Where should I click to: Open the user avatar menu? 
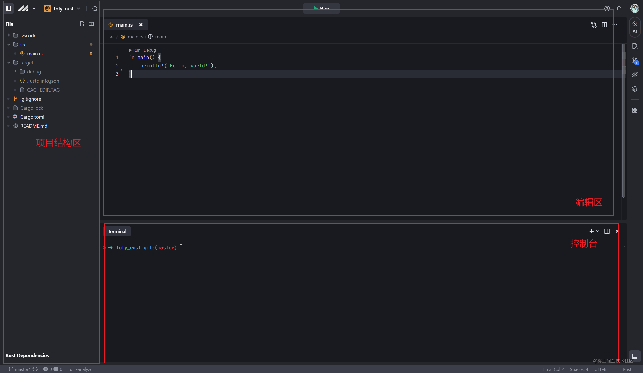coord(634,9)
